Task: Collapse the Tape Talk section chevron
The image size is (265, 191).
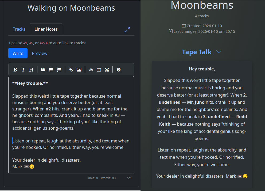Action: tap(219, 52)
